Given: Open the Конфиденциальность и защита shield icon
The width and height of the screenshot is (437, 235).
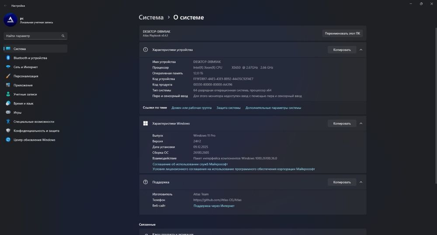Looking at the screenshot, I should pos(8,130).
